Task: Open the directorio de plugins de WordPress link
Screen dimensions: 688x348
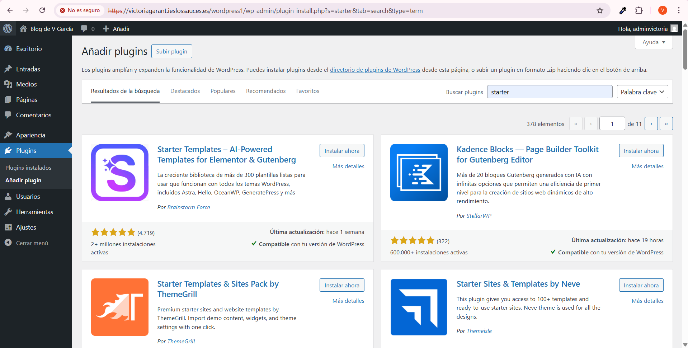Action: 375,70
